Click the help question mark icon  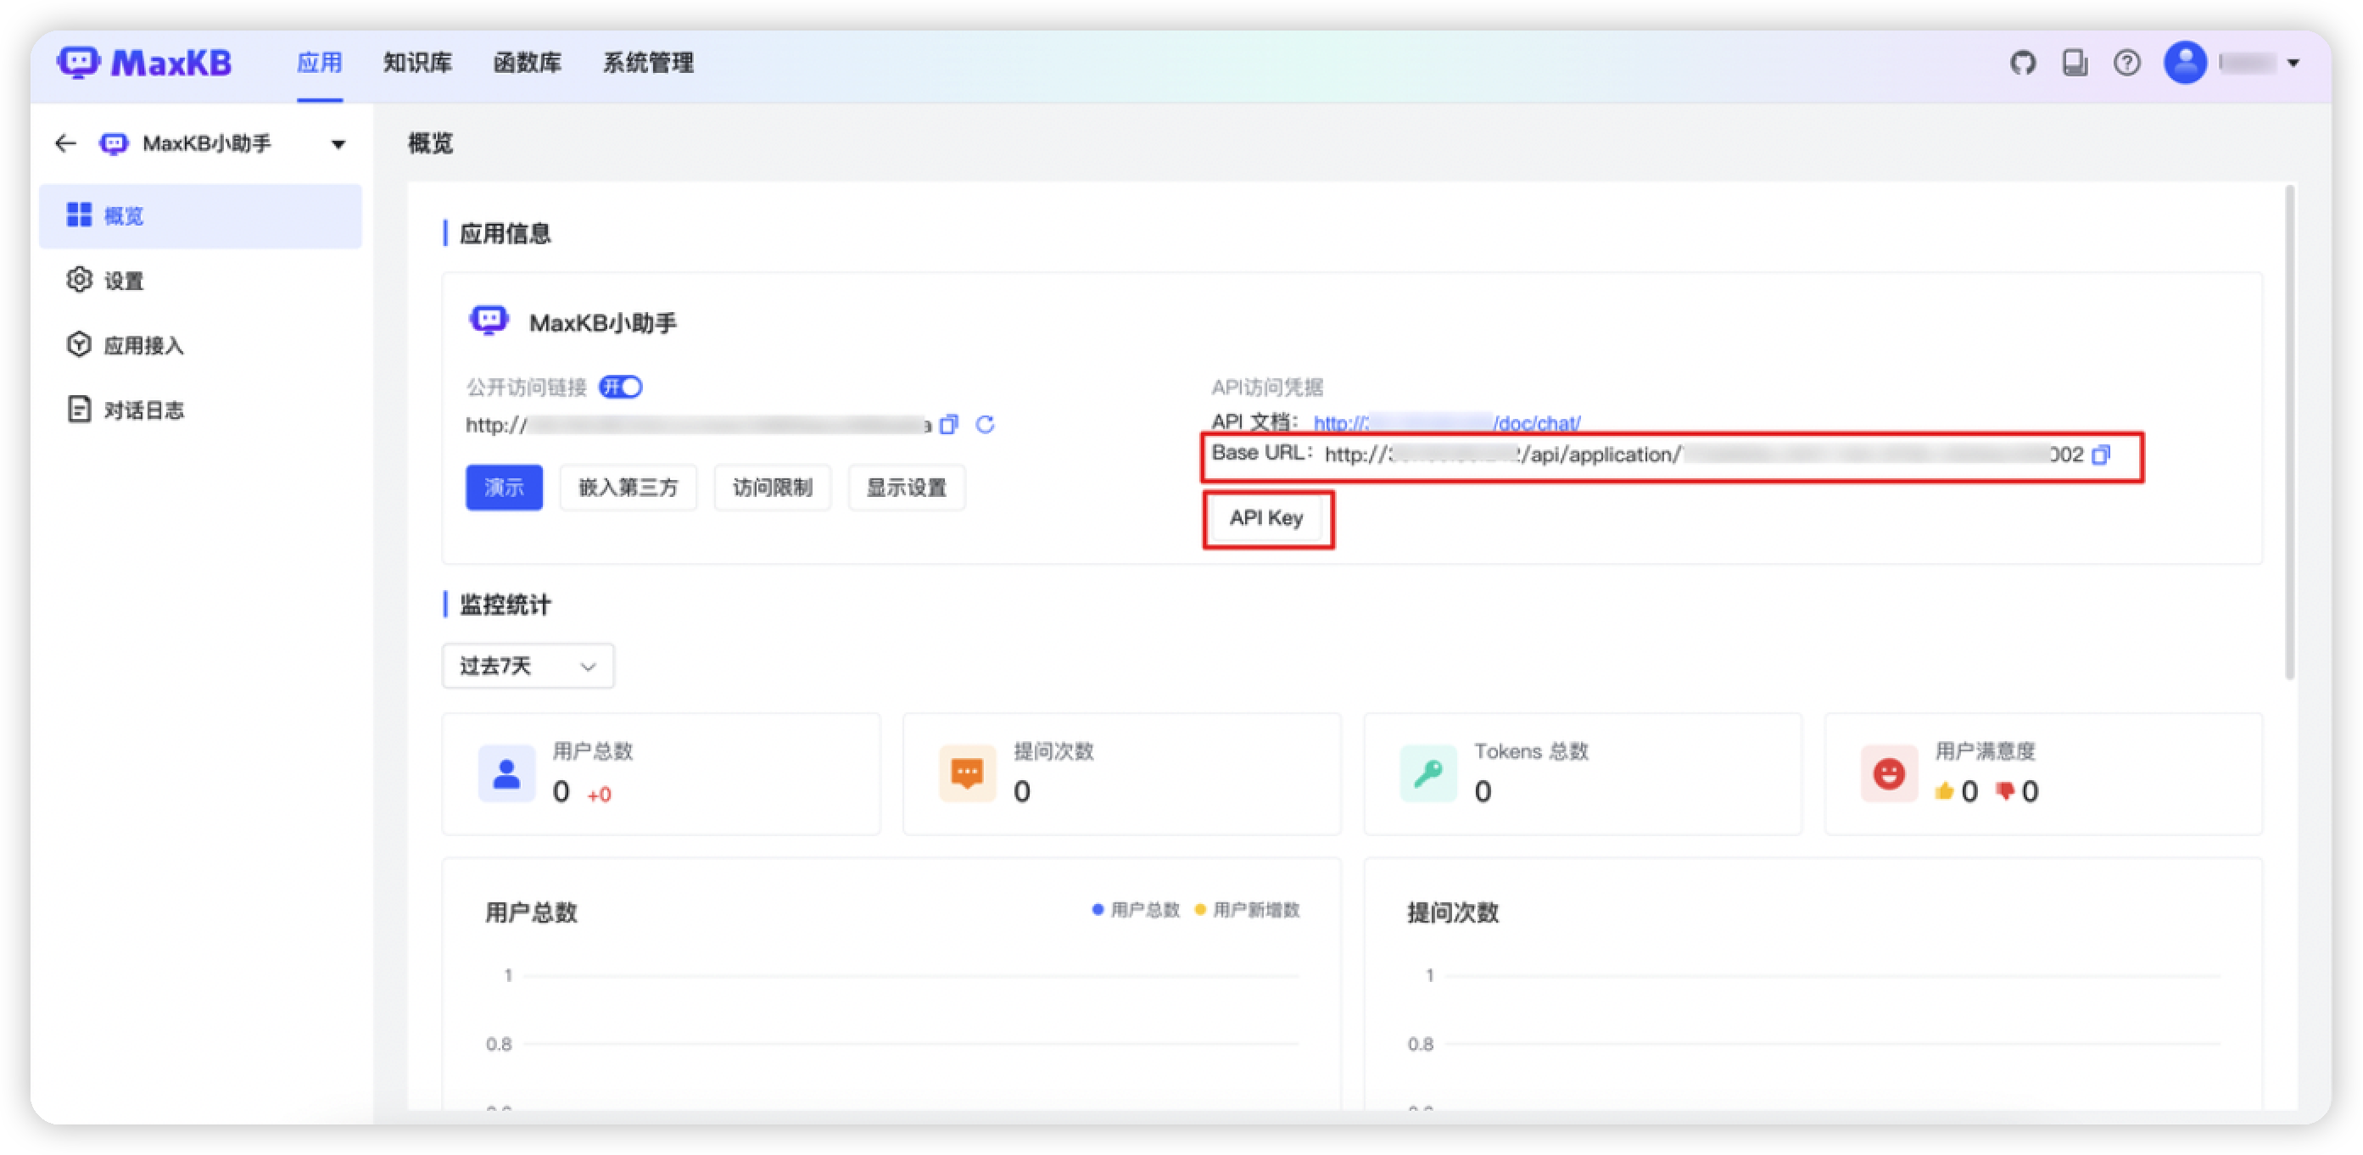(x=2127, y=64)
